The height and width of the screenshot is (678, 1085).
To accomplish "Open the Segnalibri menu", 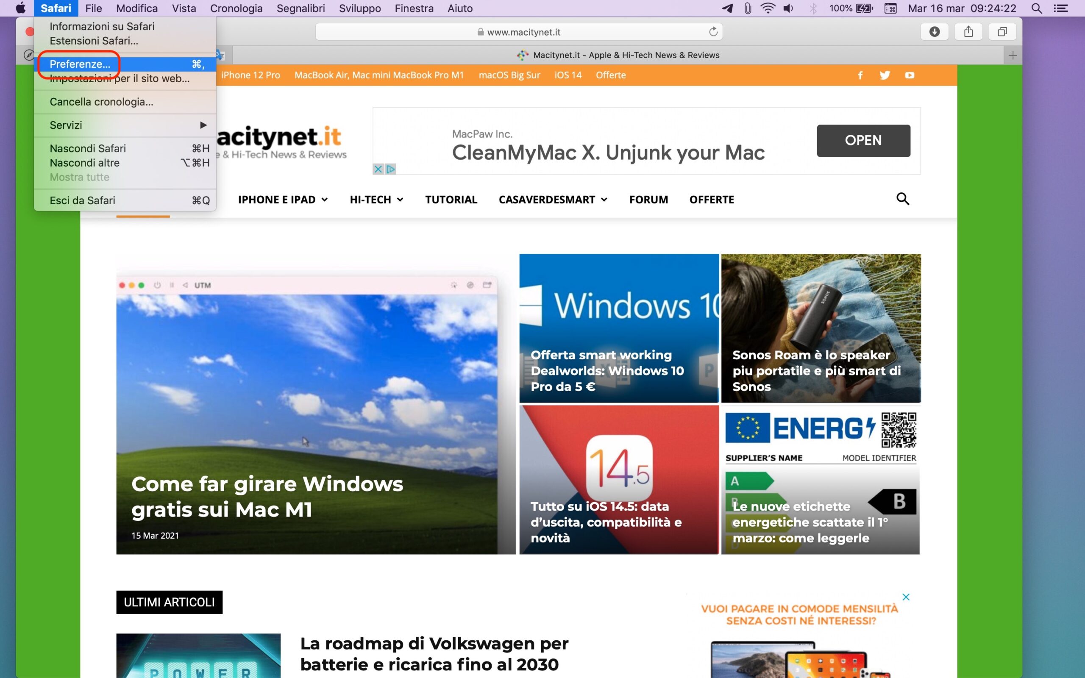I will coord(300,8).
